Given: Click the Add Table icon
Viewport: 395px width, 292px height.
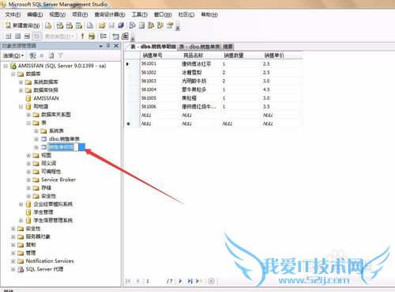Looking at the screenshot, I should (x=115, y=36).
